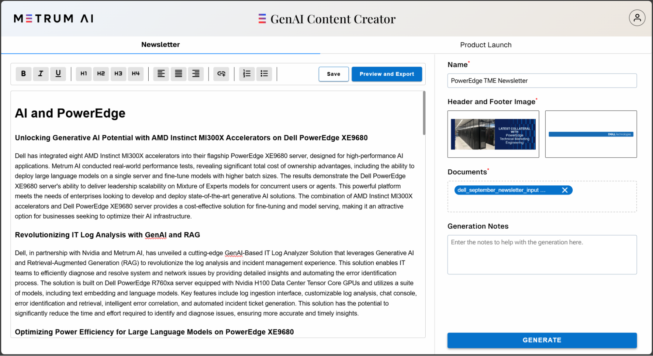
Task: Focus the Generation Notes text area
Action: pos(542,255)
